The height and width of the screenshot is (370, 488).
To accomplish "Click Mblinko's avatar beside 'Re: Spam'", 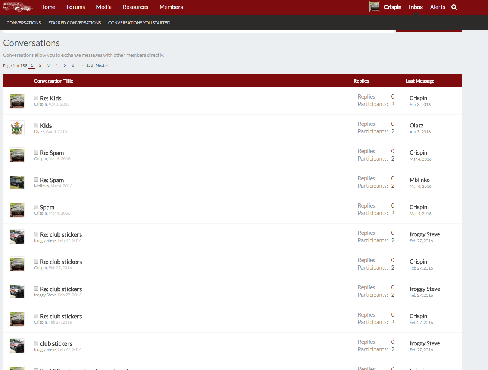I will (x=17, y=183).
